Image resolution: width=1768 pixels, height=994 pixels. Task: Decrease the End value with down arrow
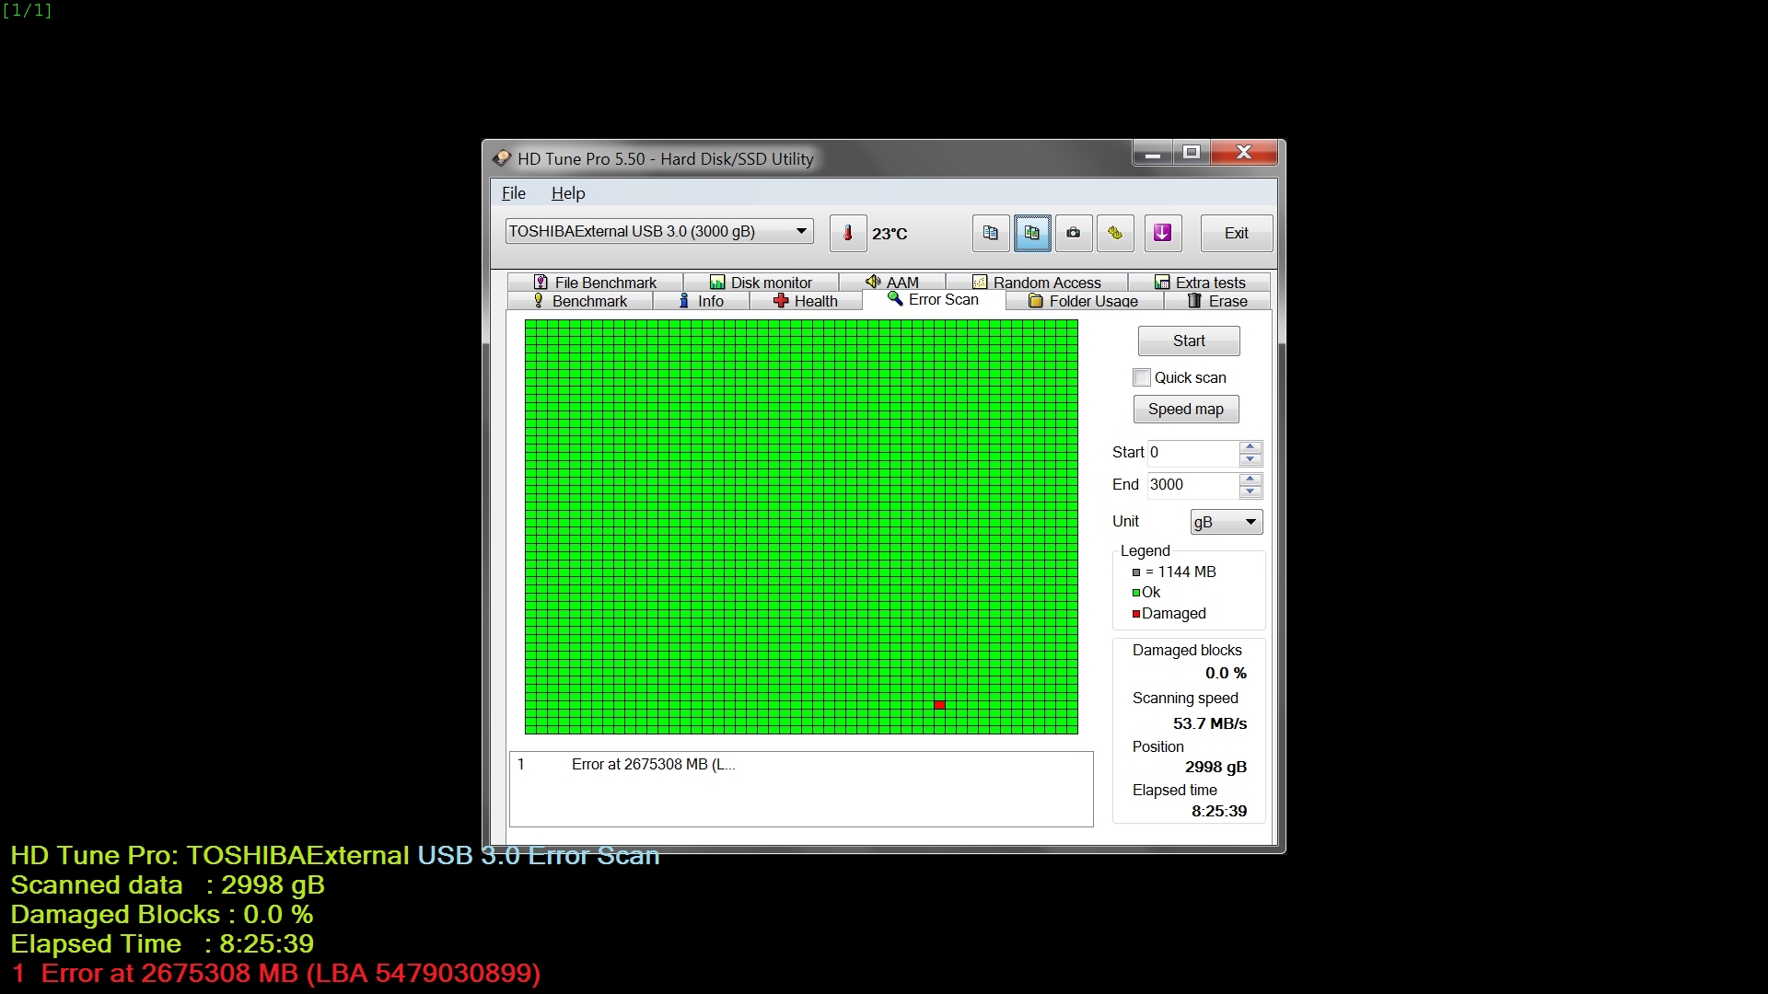[x=1250, y=491]
